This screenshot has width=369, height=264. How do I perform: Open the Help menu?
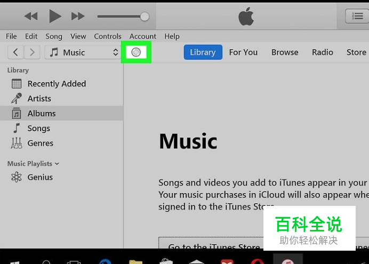[172, 36]
